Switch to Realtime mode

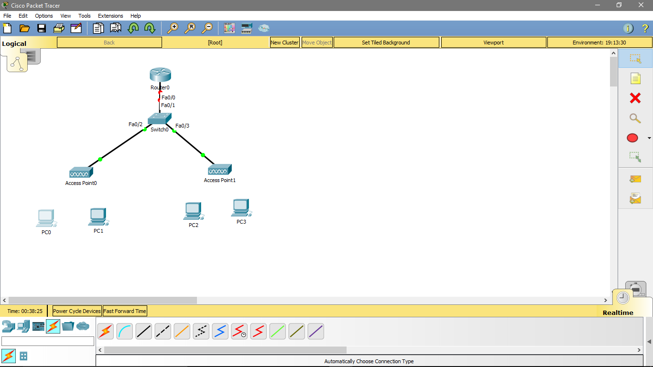tap(622, 297)
